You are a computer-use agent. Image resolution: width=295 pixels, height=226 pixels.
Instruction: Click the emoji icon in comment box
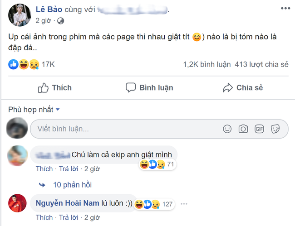click(x=227, y=129)
